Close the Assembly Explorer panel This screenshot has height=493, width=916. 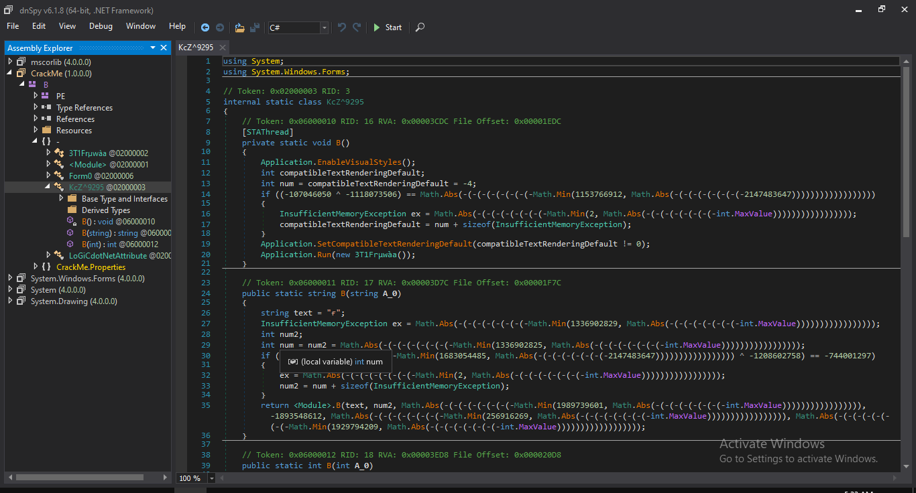coord(164,48)
